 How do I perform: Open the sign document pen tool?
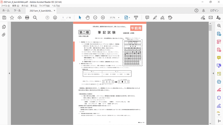(x=162, y=18)
